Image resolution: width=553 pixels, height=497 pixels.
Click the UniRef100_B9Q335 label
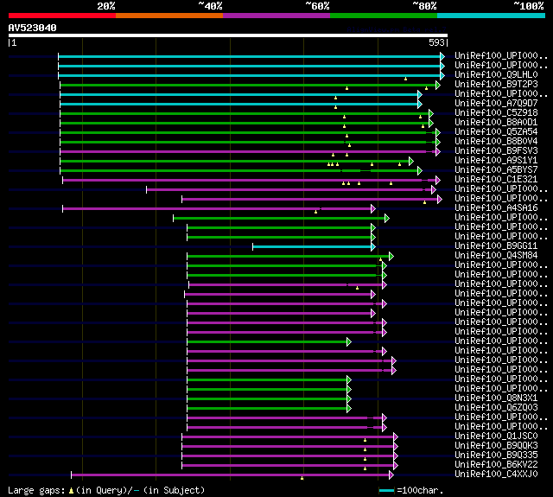[496, 456]
